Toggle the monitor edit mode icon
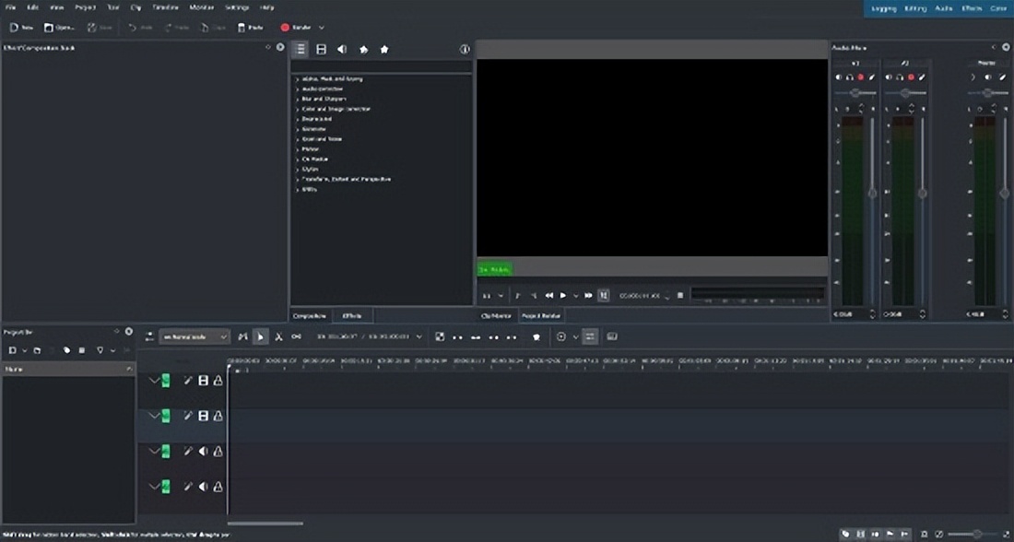Image resolution: width=1014 pixels, height=542 pixels. 604,296
